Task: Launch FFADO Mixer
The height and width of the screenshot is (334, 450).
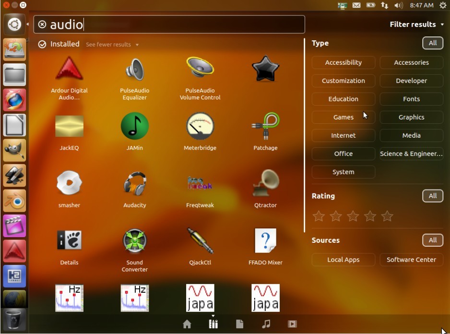Action: tap(265, 246)
